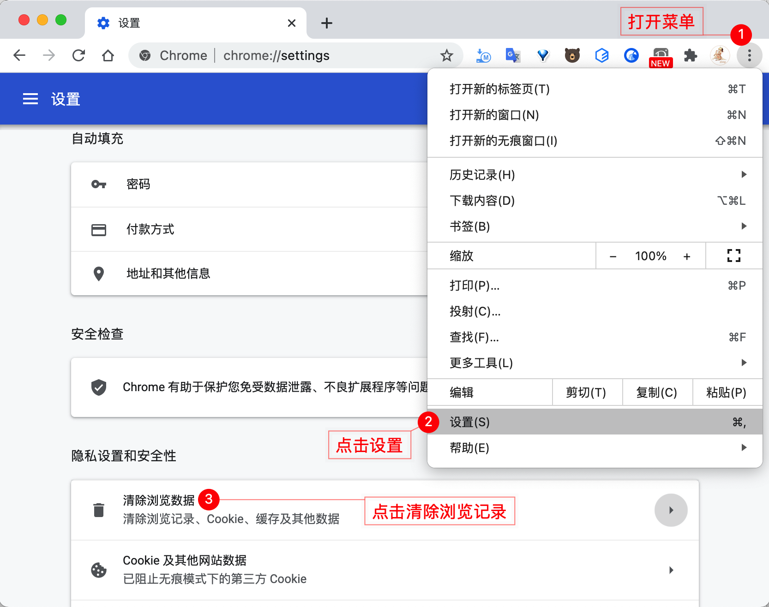Click the blue hexagon extension icon
769x607 pixels.
[x=602, y=55]
